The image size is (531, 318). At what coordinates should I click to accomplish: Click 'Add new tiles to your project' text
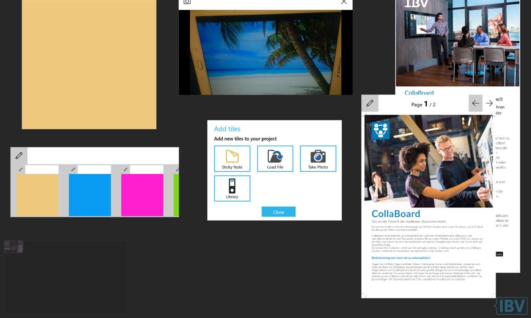(x=245, y=139)
